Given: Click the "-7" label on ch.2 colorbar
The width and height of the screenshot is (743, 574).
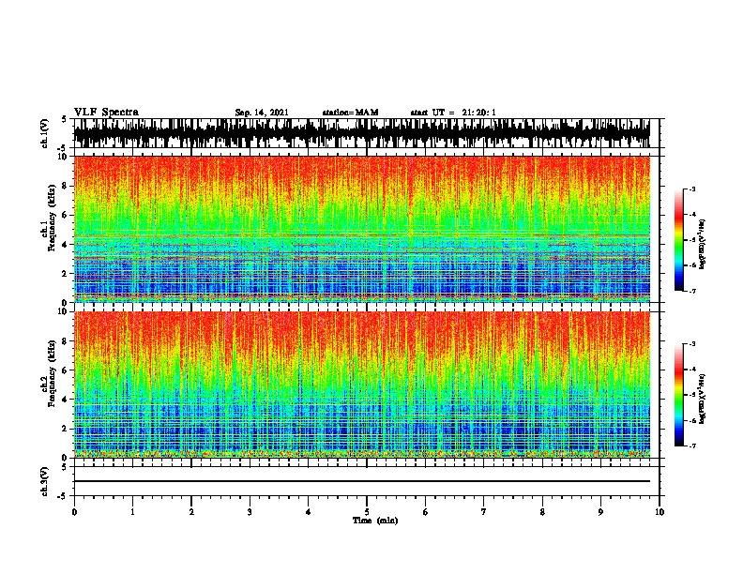Looking at the screenshot, I should [x=691, y=446].
